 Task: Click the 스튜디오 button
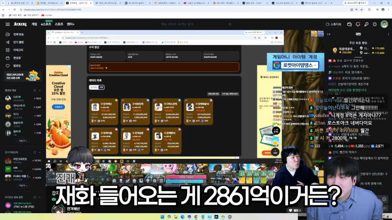pos(333,24)
